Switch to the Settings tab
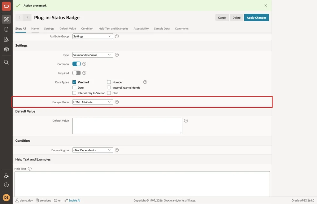 tap(49, 29)
